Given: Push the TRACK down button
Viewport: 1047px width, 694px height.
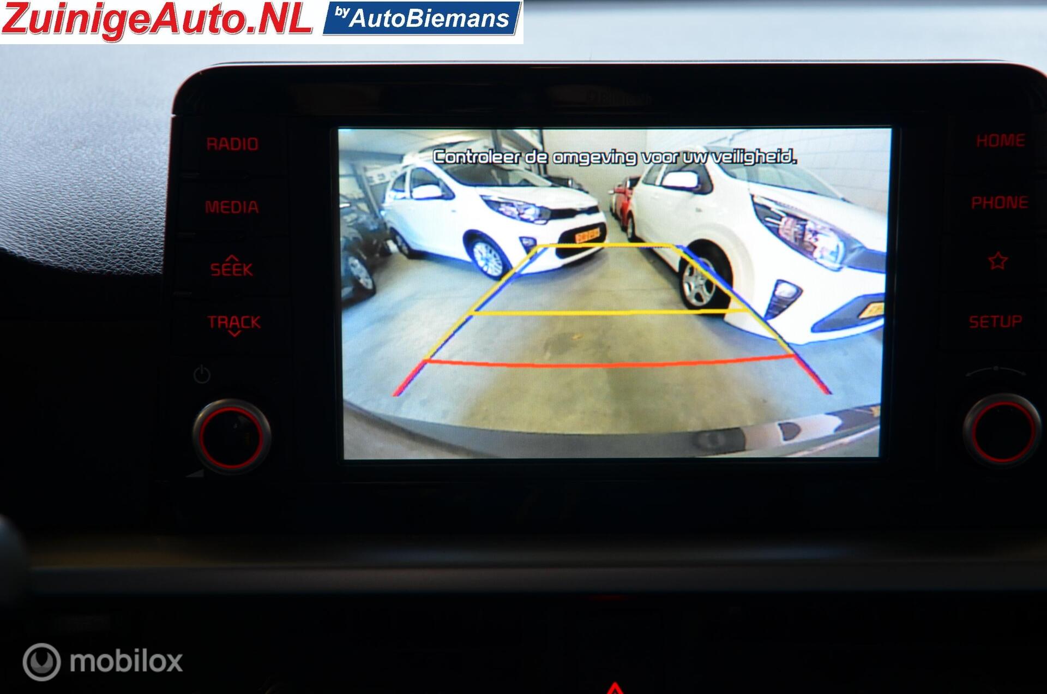Looking at the screenshot, I should coord(234,326).
